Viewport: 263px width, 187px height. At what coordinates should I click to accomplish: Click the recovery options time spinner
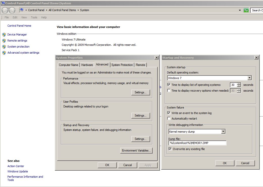tap(239, 91)
